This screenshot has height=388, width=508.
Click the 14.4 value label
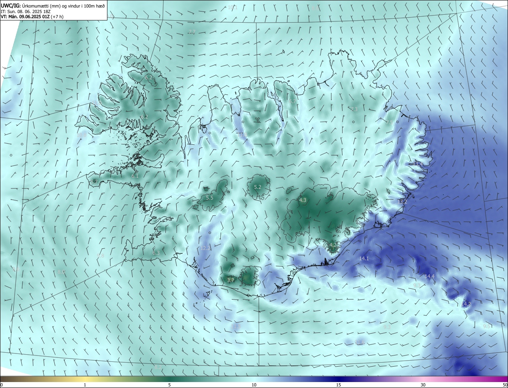point(429,276)
